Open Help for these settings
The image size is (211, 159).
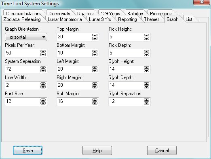[x=97, y=151]
